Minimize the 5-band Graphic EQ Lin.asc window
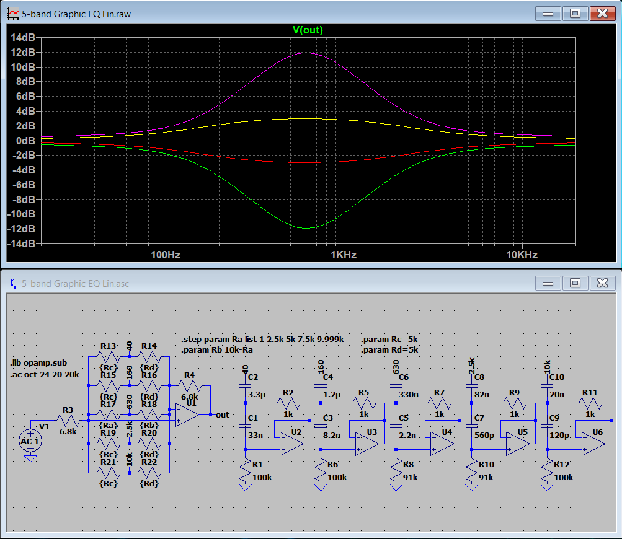This screenshot has height=539, width=622. (x=548, y=283)
